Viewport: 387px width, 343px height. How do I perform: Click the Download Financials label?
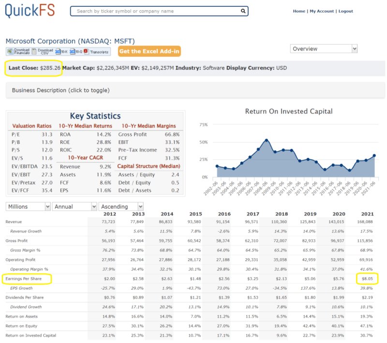pyautogui.click(x=22, y=51)
